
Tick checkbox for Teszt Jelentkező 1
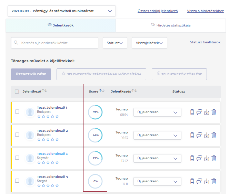coord(17,112)
